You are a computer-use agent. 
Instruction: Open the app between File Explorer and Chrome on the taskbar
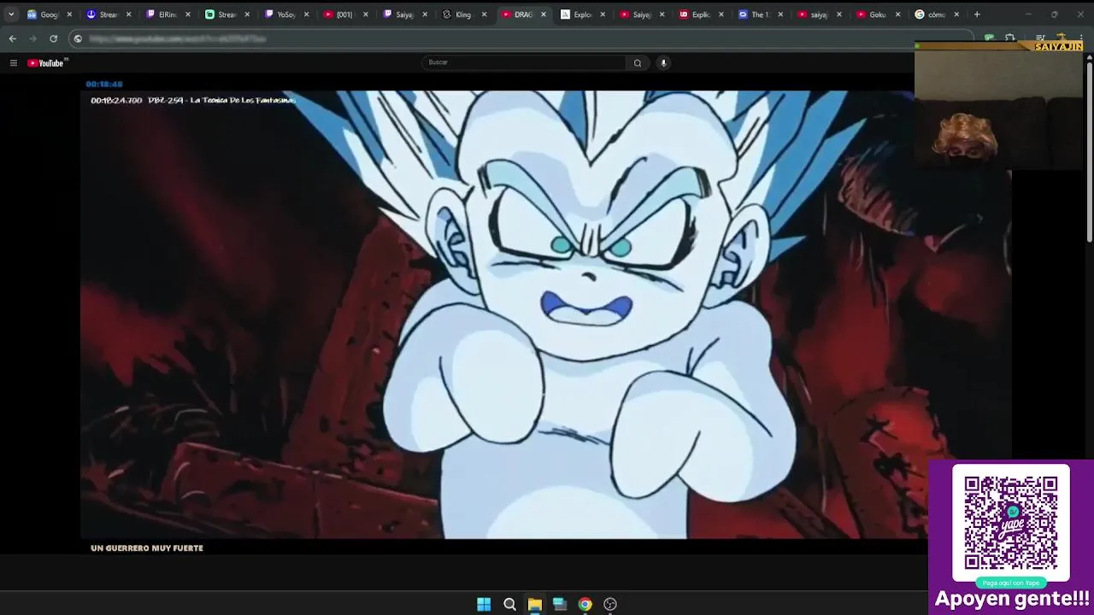[560, 604]
